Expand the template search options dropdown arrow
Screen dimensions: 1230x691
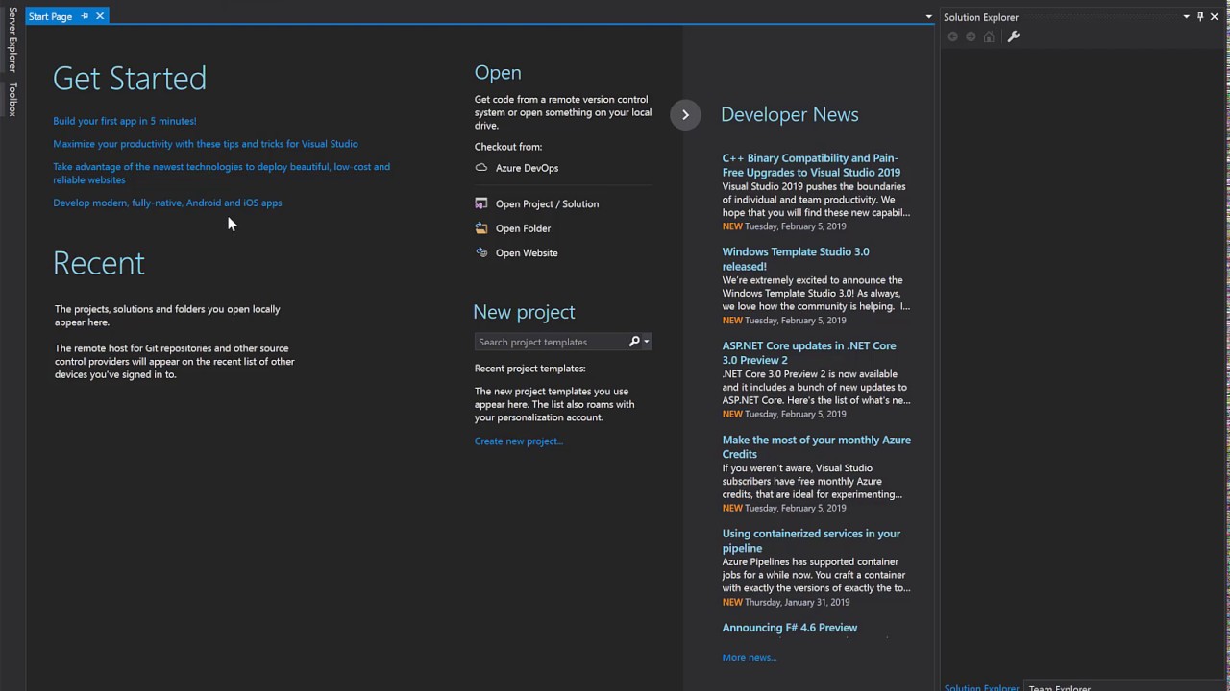[x=647, y=342]
